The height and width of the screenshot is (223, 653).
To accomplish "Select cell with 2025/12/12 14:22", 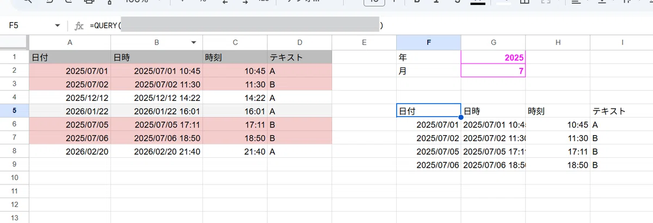I will click(x=157, y=98).
